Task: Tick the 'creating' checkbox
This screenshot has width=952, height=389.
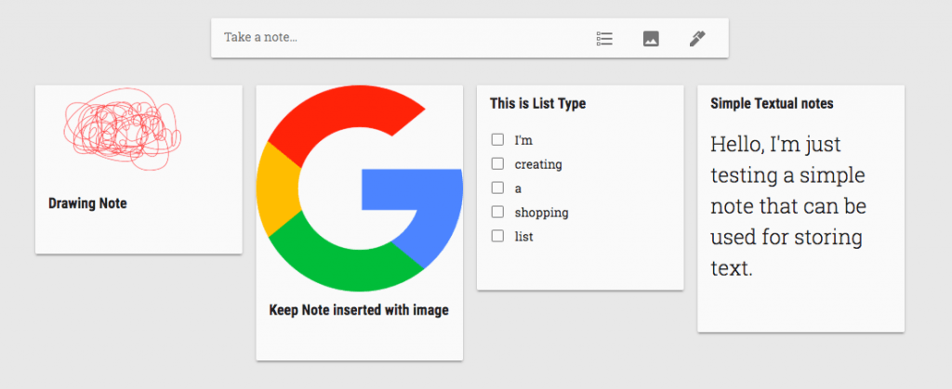Action: point(498,163)
